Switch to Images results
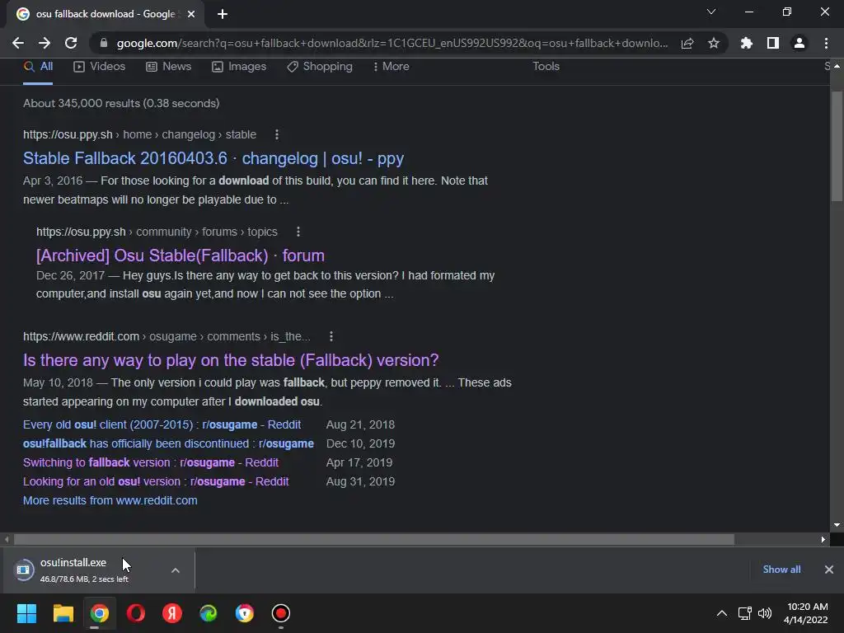Image resolution: width=844 pixels, height=633 pixels. pyautogui.click(x=239, y=66)
